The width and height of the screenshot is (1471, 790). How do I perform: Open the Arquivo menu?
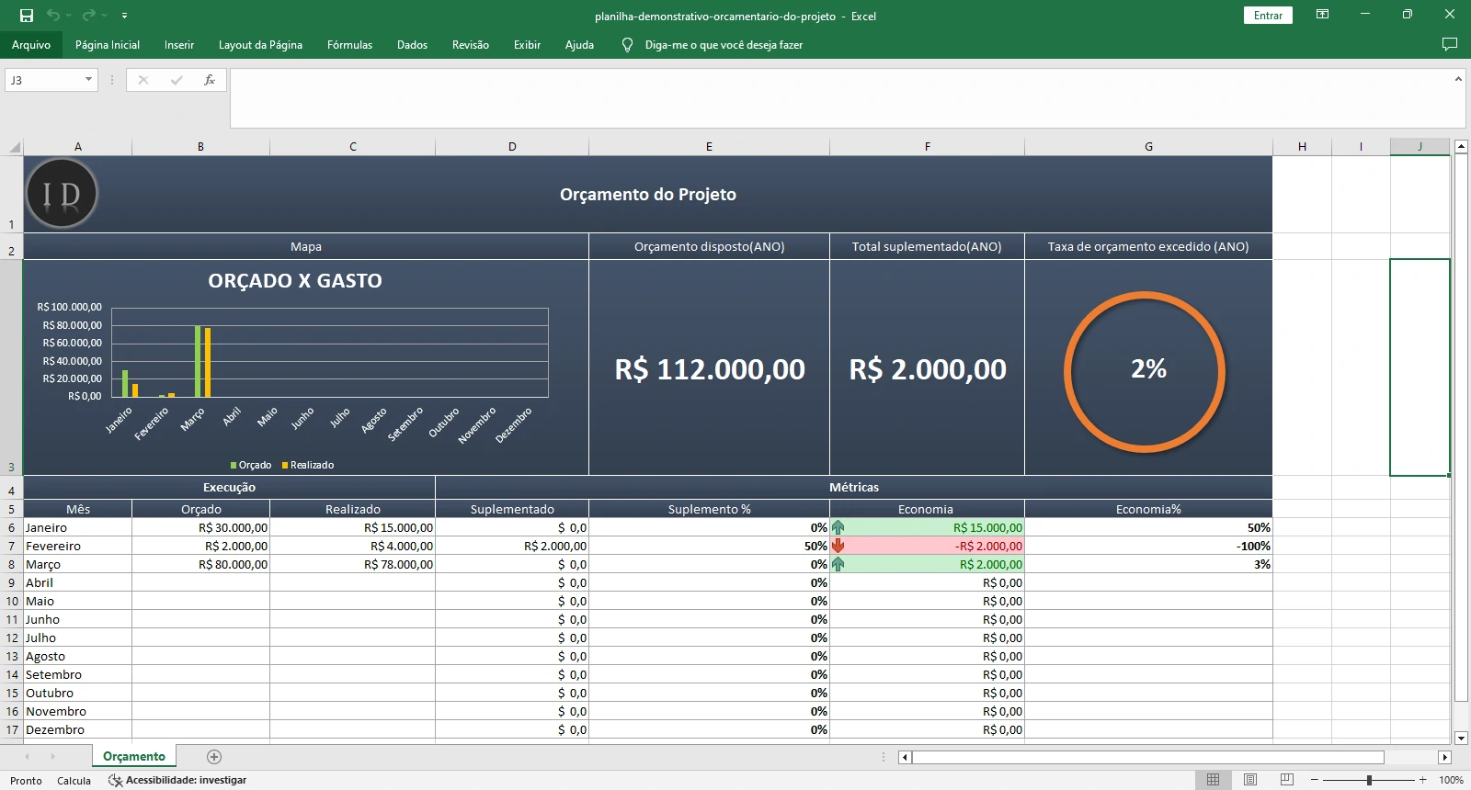(31, 45)
